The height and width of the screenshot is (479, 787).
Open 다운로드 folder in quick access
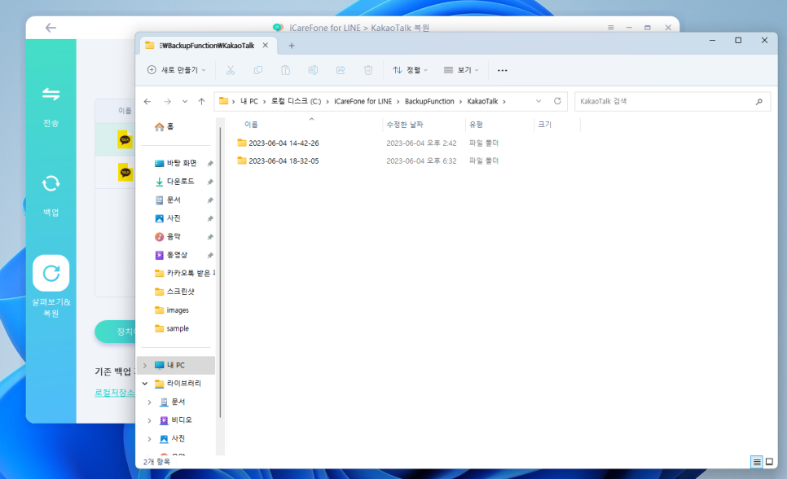click(174, 182)
